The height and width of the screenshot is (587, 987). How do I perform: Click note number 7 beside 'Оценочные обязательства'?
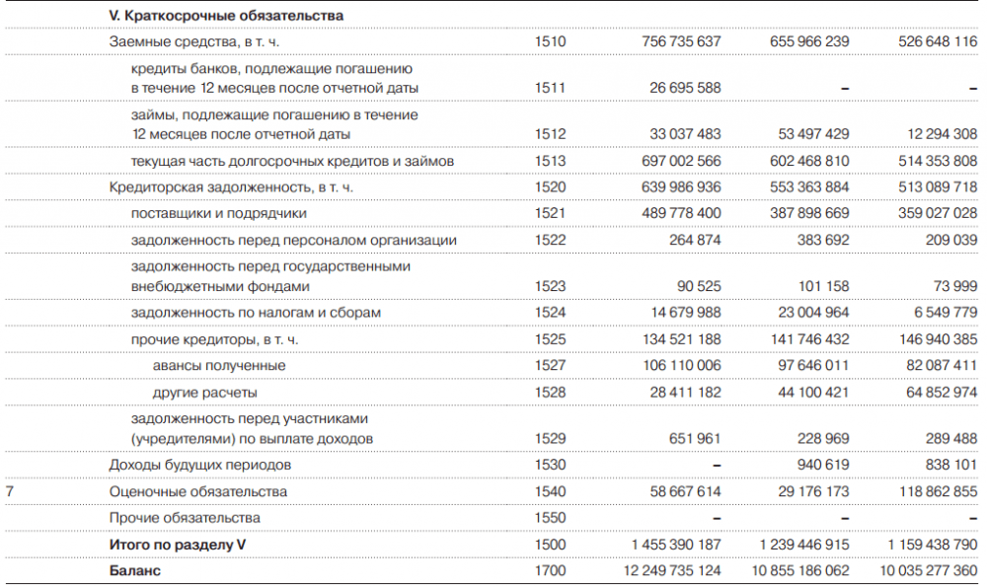coord(10,492)
